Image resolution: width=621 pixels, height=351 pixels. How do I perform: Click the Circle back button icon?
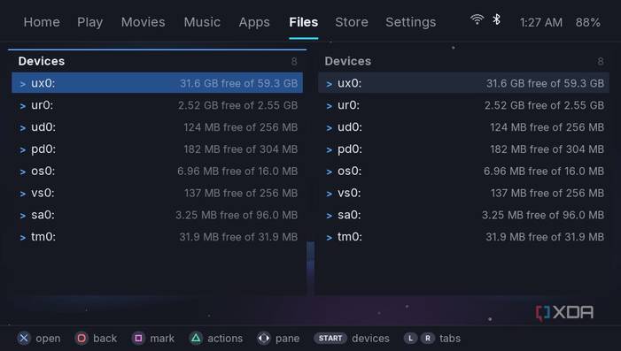[82, 339]
